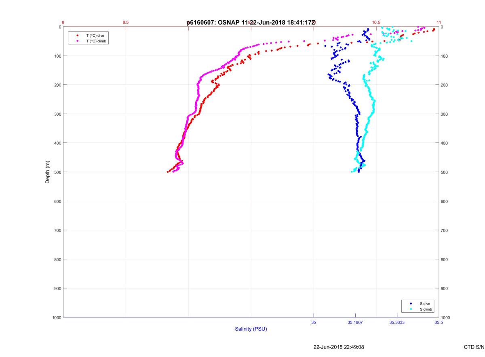Click the dark blue marker in salinity legend
Image resolution: width=485 pixels, height=357 pixels.
click(x=411, y=303)
